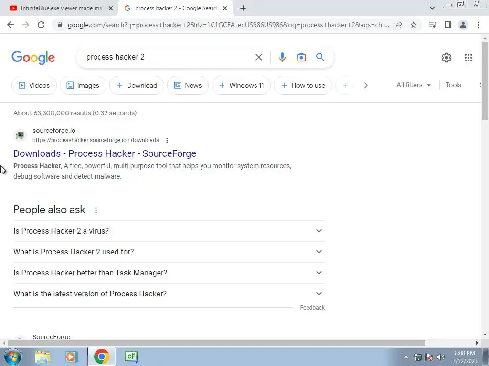Open the Action Center flag icon
The height and width of the screenshot is (366, 489).
pos(429,357)
